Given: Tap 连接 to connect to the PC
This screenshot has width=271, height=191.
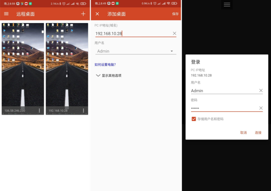Looking at the screenshot, I should click(x=258, y=133).
